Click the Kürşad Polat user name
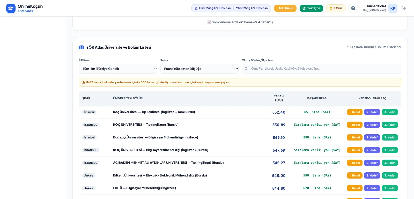The width and height of the screenshot is (414, 199). (x=376, y=6)
